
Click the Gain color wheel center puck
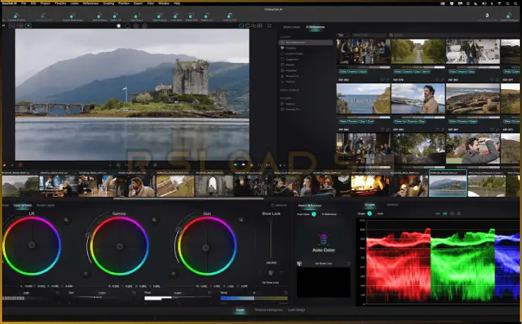[x=206, y=248]
